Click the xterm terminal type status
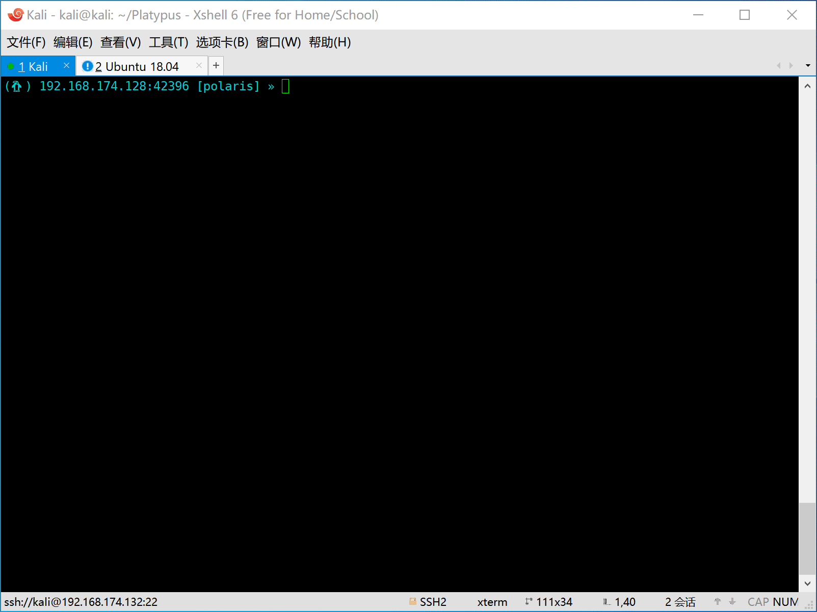Viewport: 817px width, 612px height. click(492, 602)
